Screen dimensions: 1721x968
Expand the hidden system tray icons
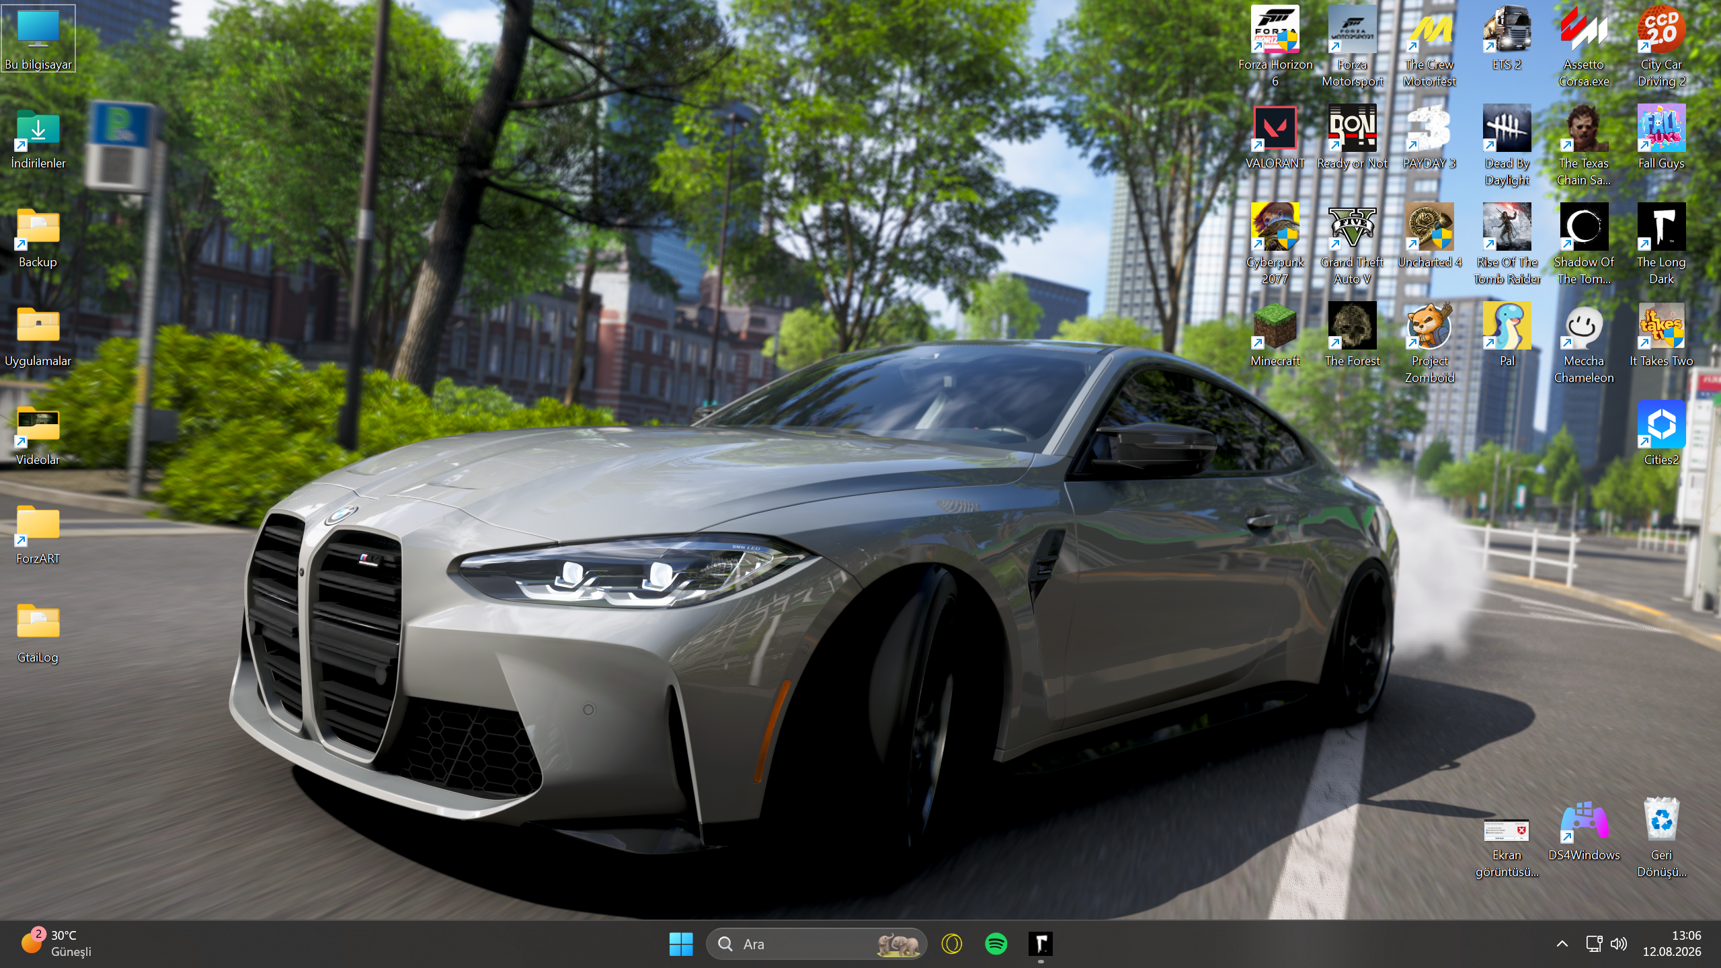pyautogui.click(x=1562, y=944)
